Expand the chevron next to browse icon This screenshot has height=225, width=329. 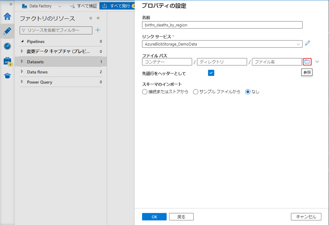point(317,62)
